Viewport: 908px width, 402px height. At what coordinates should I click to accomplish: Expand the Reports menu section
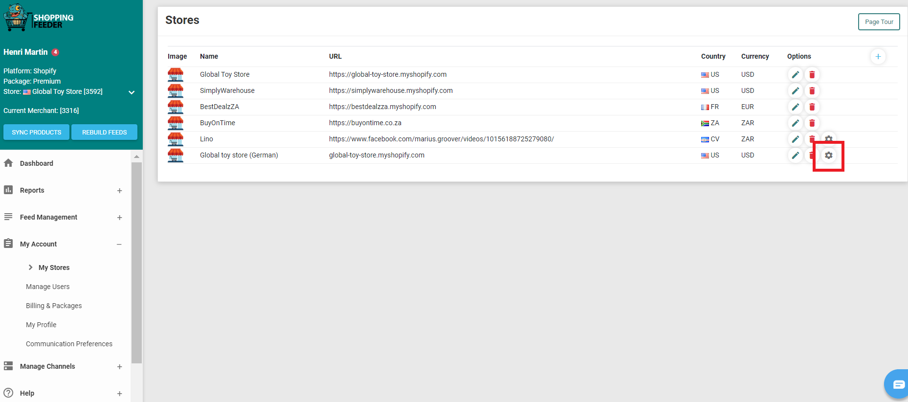(x=119, y=191)
